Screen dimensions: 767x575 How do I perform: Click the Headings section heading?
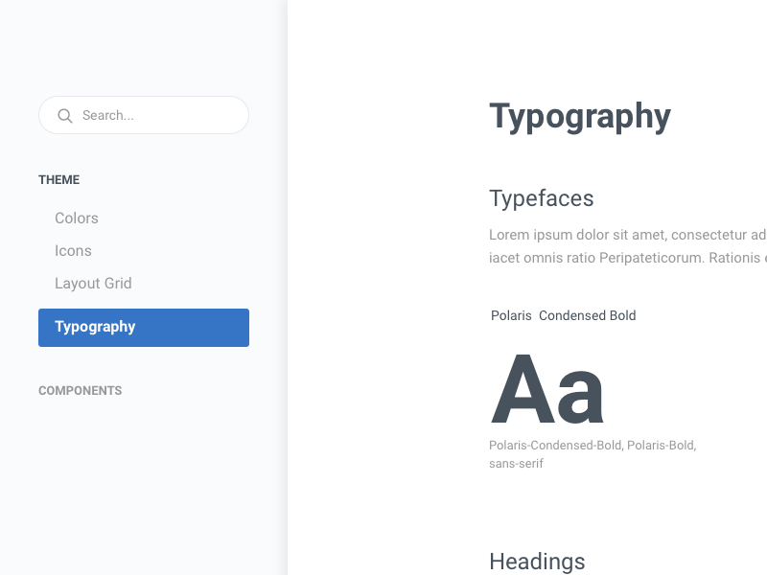pyautogui.click(x=536, y=562)
